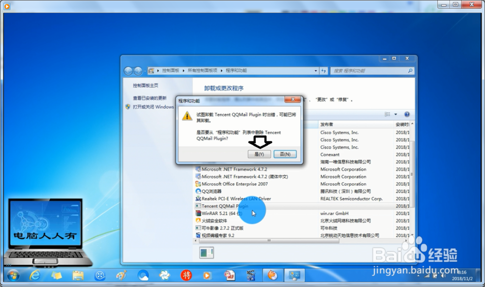Click the change view icon
Image resolution: width=485 pixels, height=287 pixels.
click(x=387, y=114)
